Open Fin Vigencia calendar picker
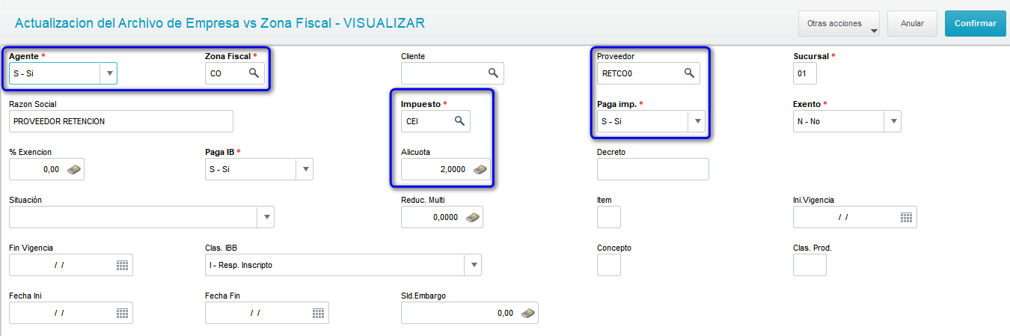The height and width of the screenshot is (336, 1010). pos(123,265)
